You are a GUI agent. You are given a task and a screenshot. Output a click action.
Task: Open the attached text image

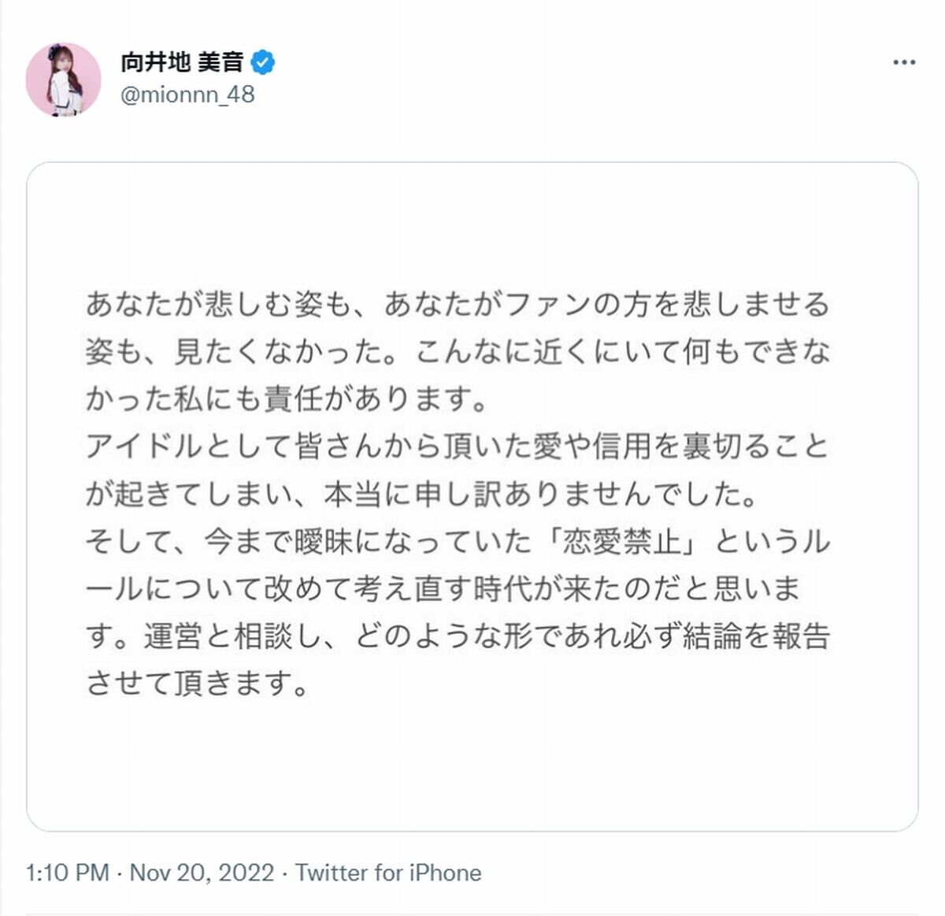coord(472,496)
